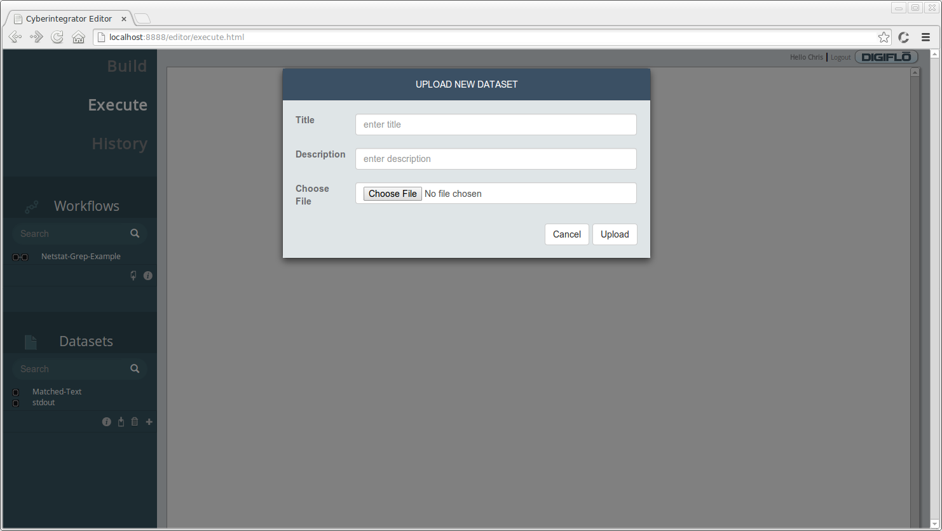Click the workflow info icon
Viewport: 942px width, 531px height.
click(x=148, y=276)
